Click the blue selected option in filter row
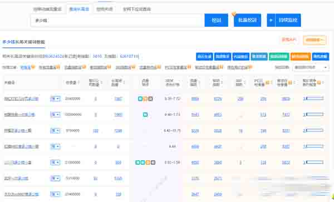 [26, 67]
